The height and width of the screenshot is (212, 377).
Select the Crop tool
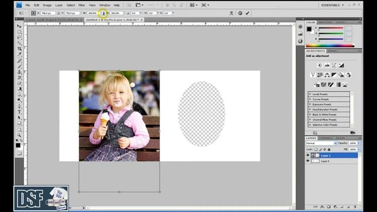[x=19, y=49]
